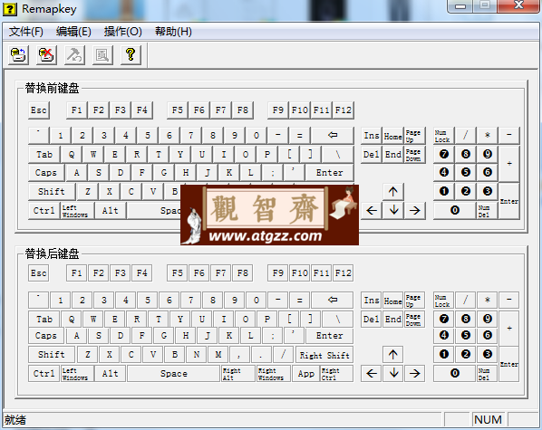
Task: Click Right Shift key on 替换后键盘
Action: [324, 355]
